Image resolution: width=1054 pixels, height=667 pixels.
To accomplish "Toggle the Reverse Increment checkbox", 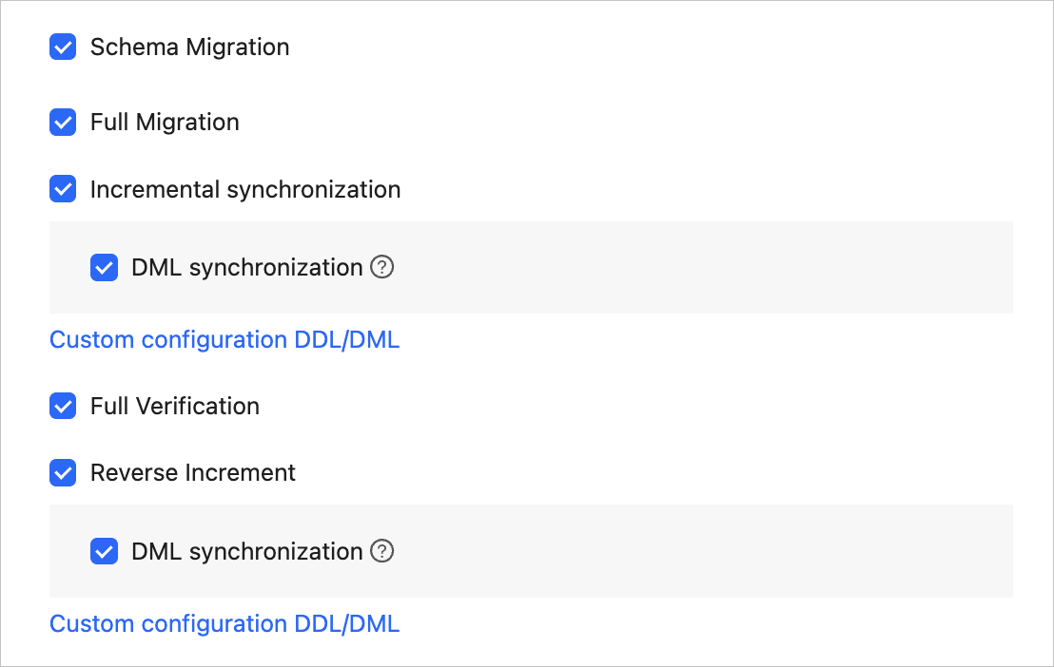I will [63, 473].
